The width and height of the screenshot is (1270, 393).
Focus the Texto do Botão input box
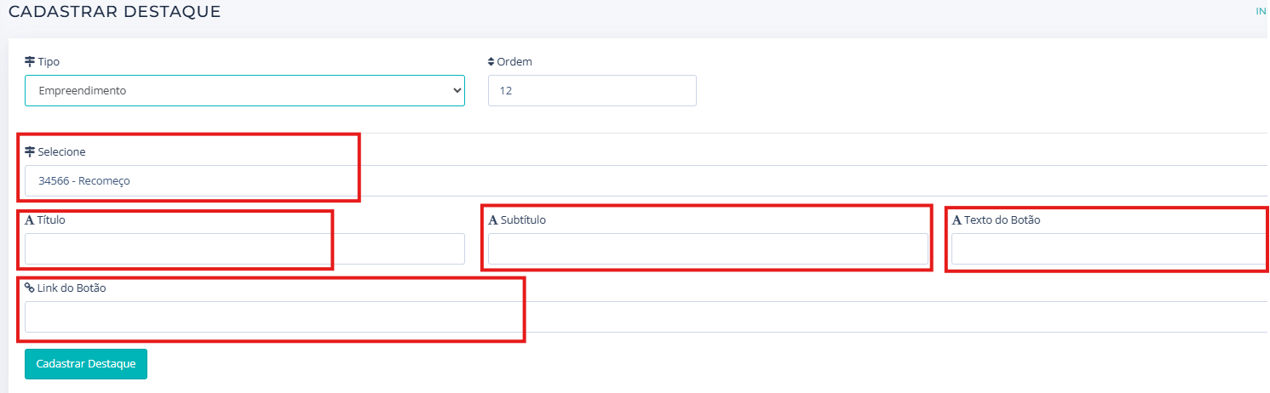coord(1107,248)
